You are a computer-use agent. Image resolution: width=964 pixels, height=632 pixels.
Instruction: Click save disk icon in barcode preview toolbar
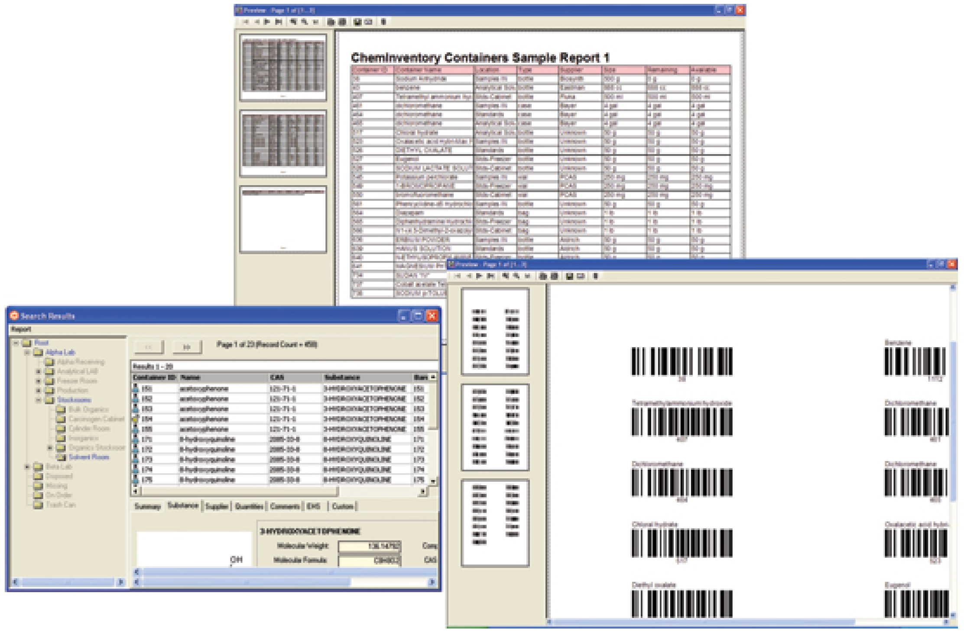click(x=569, y=276)
